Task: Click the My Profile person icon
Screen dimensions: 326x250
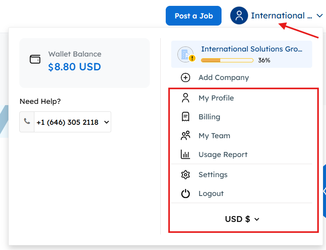Action: (185, 98)
